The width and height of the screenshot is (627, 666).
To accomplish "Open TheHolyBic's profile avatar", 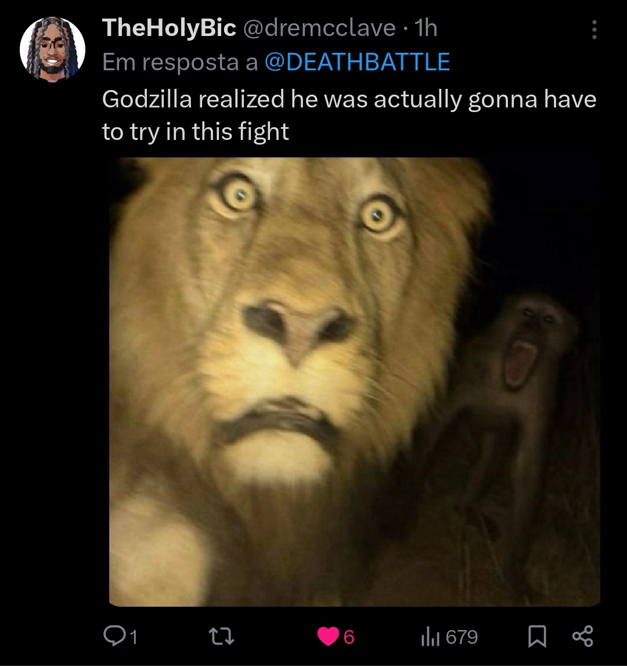I will [53, 49].
